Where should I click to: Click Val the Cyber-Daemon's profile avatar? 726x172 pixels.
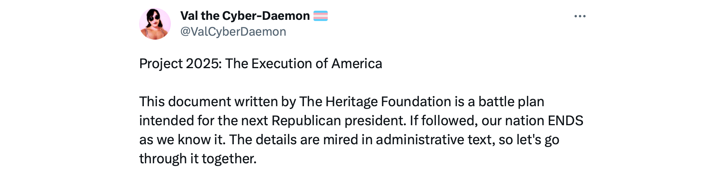pyautogui.click(x=155, y=24)
